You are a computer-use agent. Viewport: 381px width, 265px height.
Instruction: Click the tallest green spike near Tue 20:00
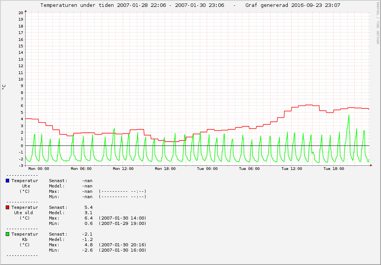(349, 115)
